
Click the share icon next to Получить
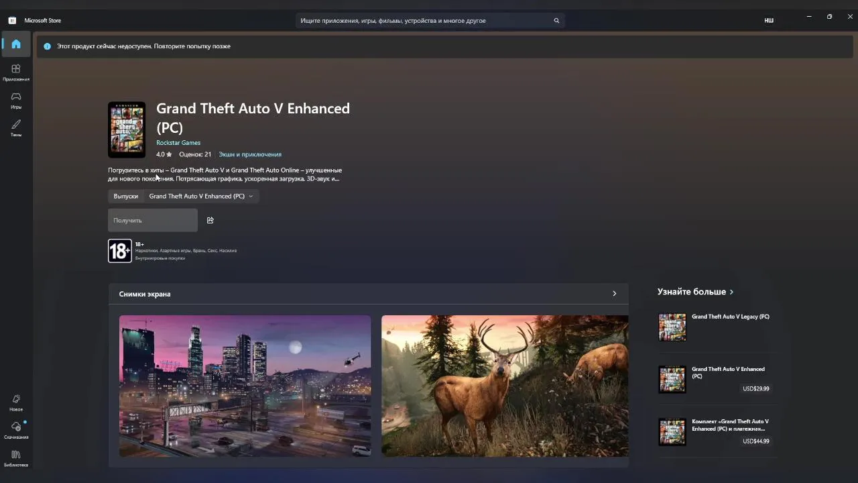click(x=210, y=220)
